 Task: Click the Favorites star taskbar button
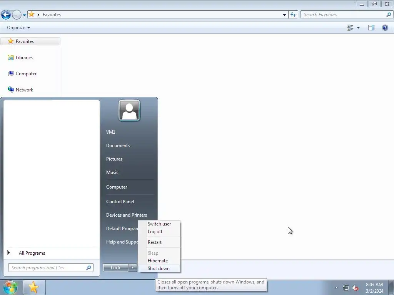34,287
